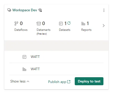The image size is (116, 92).
Task: Click the Dataflows label
Action: coord(21,30)
